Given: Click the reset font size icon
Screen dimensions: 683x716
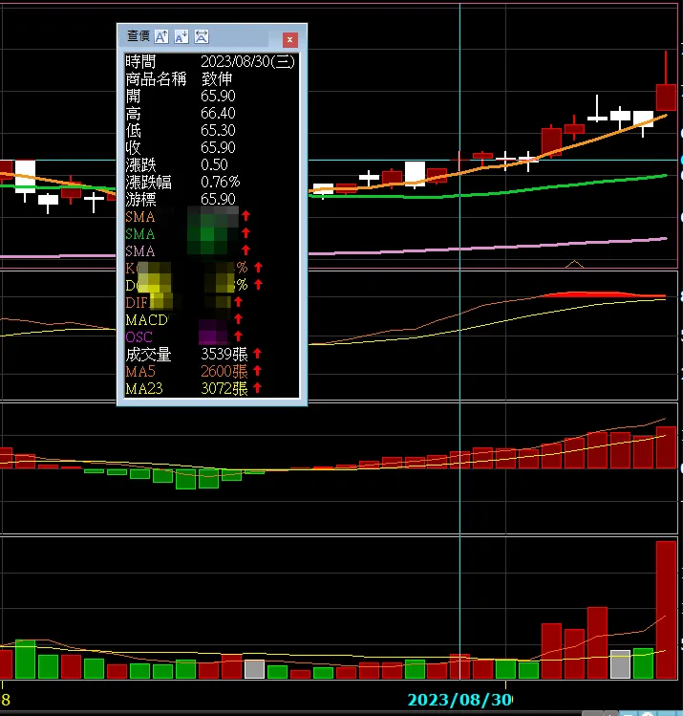Looking at the screenshot, I should tap(202, 36).
